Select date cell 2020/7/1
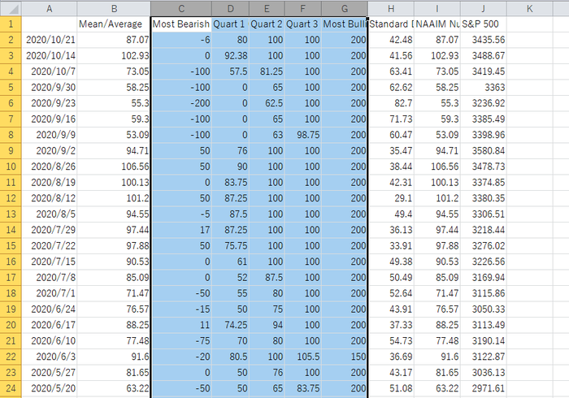 50,293
